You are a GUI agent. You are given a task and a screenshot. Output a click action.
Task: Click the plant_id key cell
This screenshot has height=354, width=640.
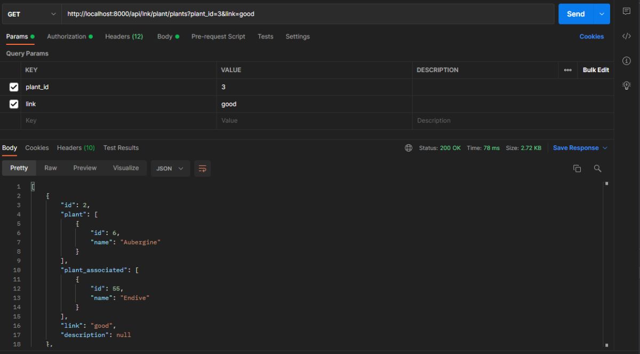118,87
